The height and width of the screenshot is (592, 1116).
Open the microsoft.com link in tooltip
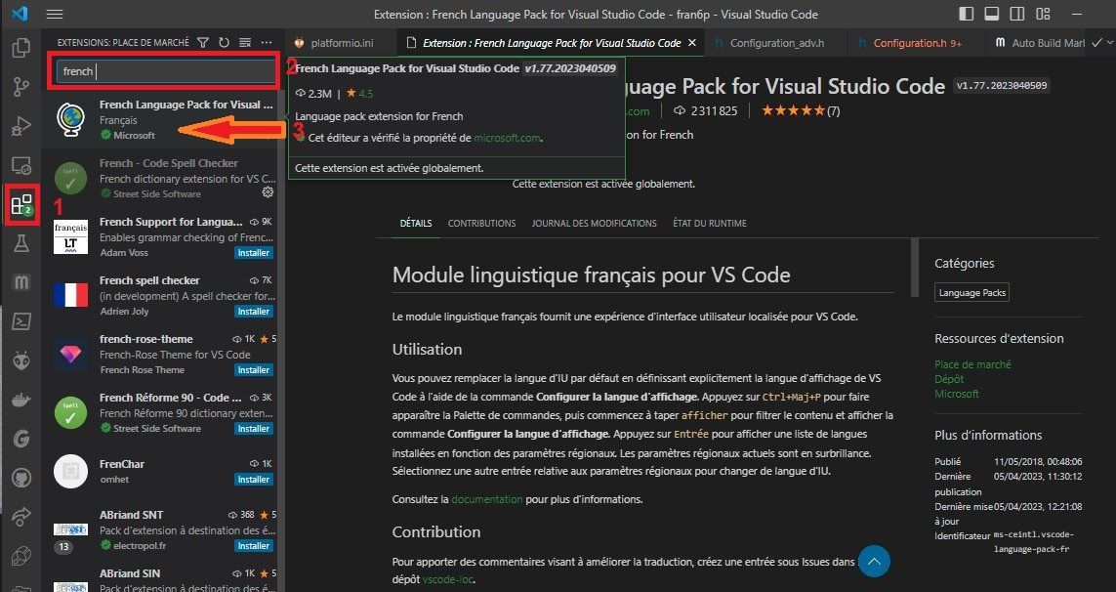pyautogui.click(x=507, y=138)
